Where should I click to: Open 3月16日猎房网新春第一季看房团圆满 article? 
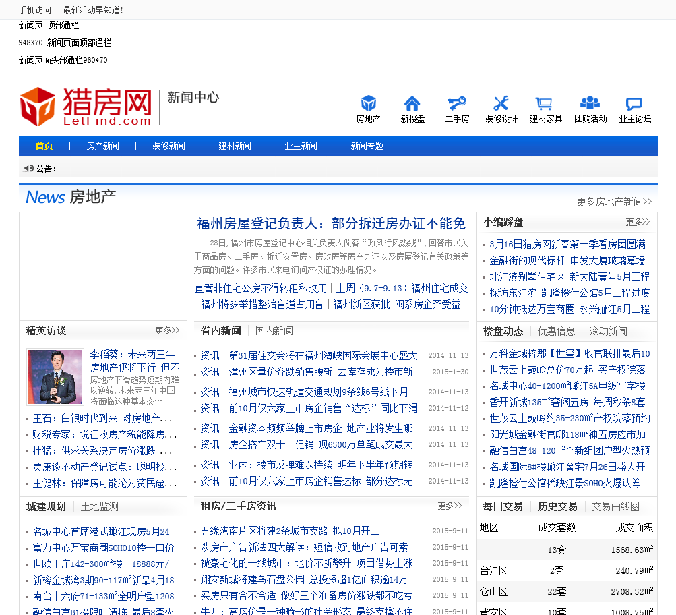[567, 245]
